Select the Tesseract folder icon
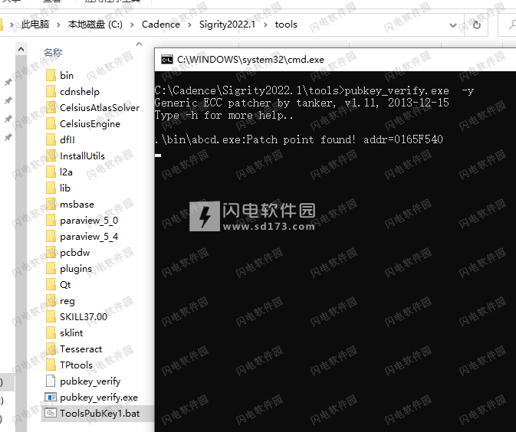Screen dimensions: 516x432 [51, 349]
